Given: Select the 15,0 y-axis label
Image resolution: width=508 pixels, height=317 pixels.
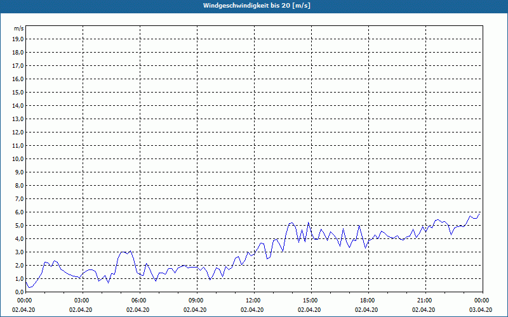Looking at the screenshot, I should coord(18,92).
